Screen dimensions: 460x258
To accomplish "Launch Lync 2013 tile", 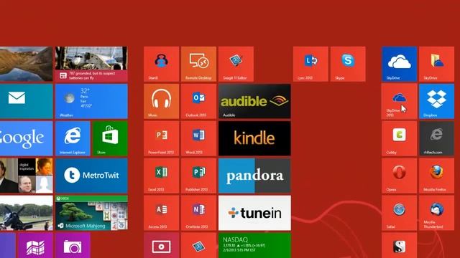I will (310, 64).
